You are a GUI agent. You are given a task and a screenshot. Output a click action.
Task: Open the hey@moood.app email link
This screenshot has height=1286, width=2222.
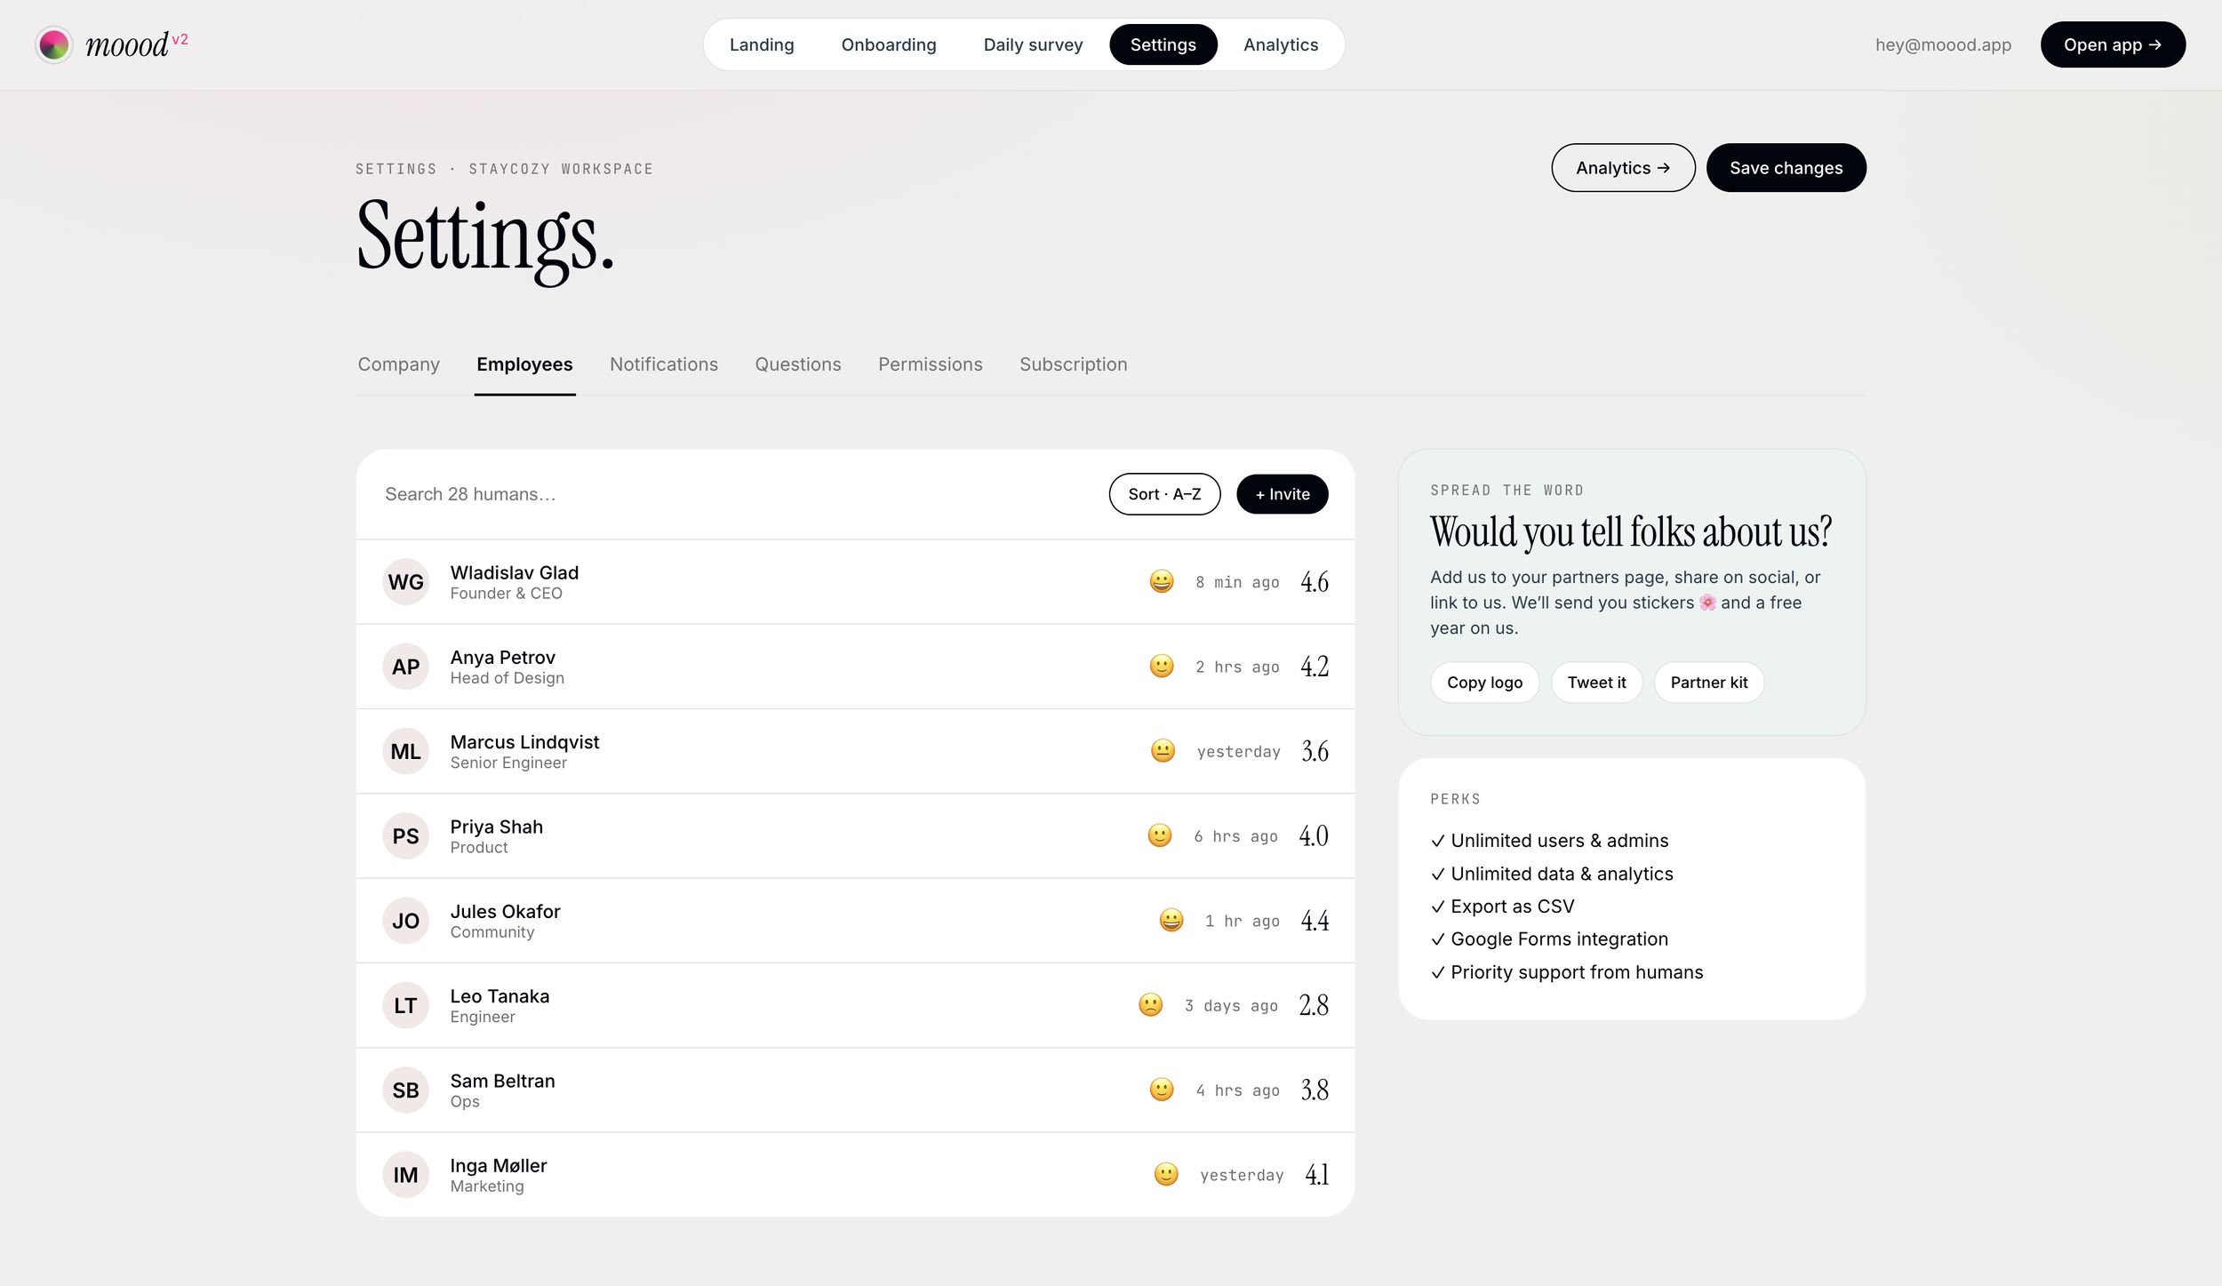pos(1943,44)
